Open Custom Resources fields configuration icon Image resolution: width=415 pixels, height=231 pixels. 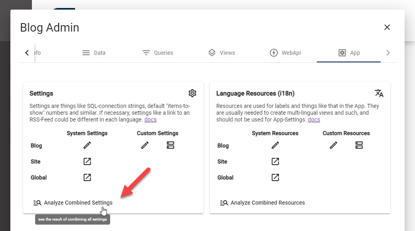click(x=359, y=145)
